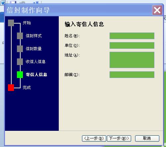Select the 完成 step label

[27, 88]
